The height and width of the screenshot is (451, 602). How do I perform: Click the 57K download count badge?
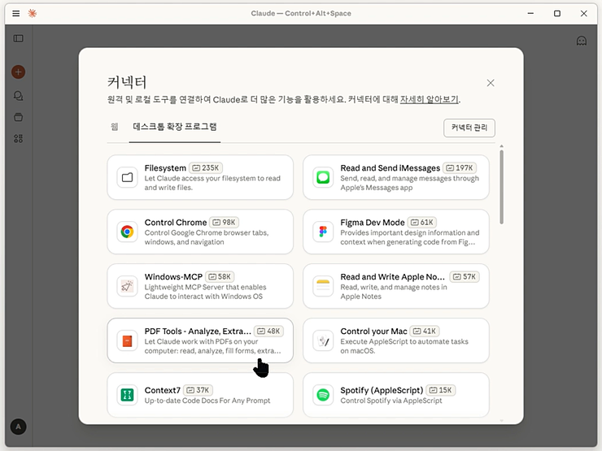(x=465, y=277)
